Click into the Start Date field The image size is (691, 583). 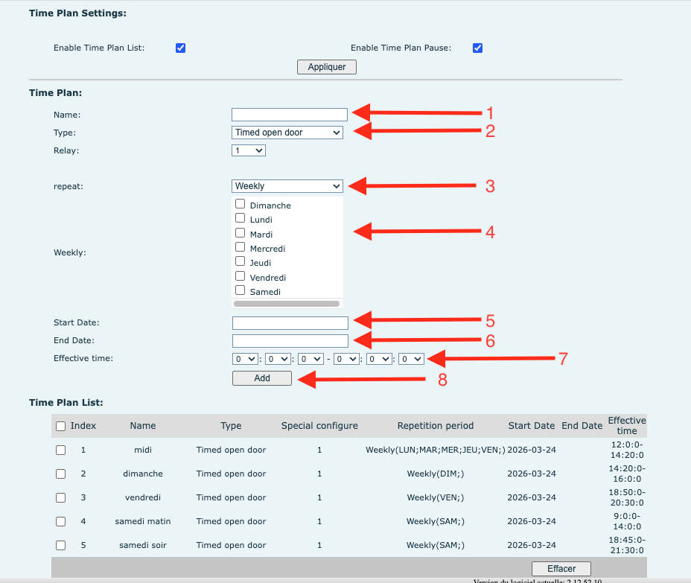[x=290, y=323]
